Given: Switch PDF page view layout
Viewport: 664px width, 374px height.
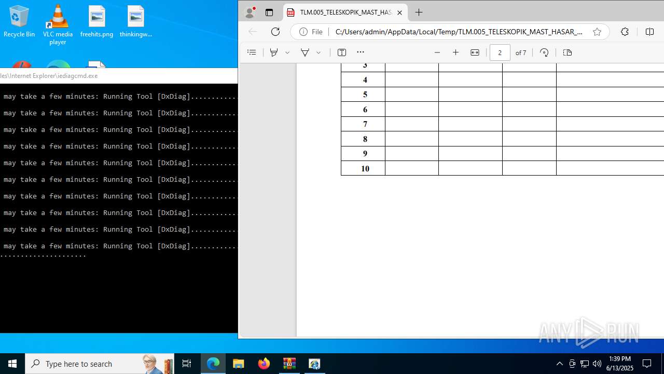Looking at the screenshot, I should (568, 52).
